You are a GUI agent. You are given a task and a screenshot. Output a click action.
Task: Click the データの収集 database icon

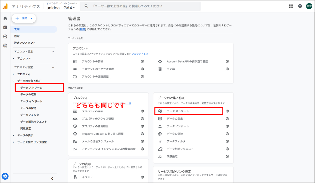click(x=160, y=119)
